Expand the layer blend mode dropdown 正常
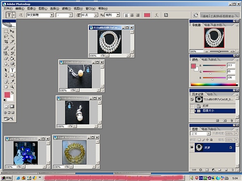Viewport: 242px width, 181px height. (x=200, y=134)
